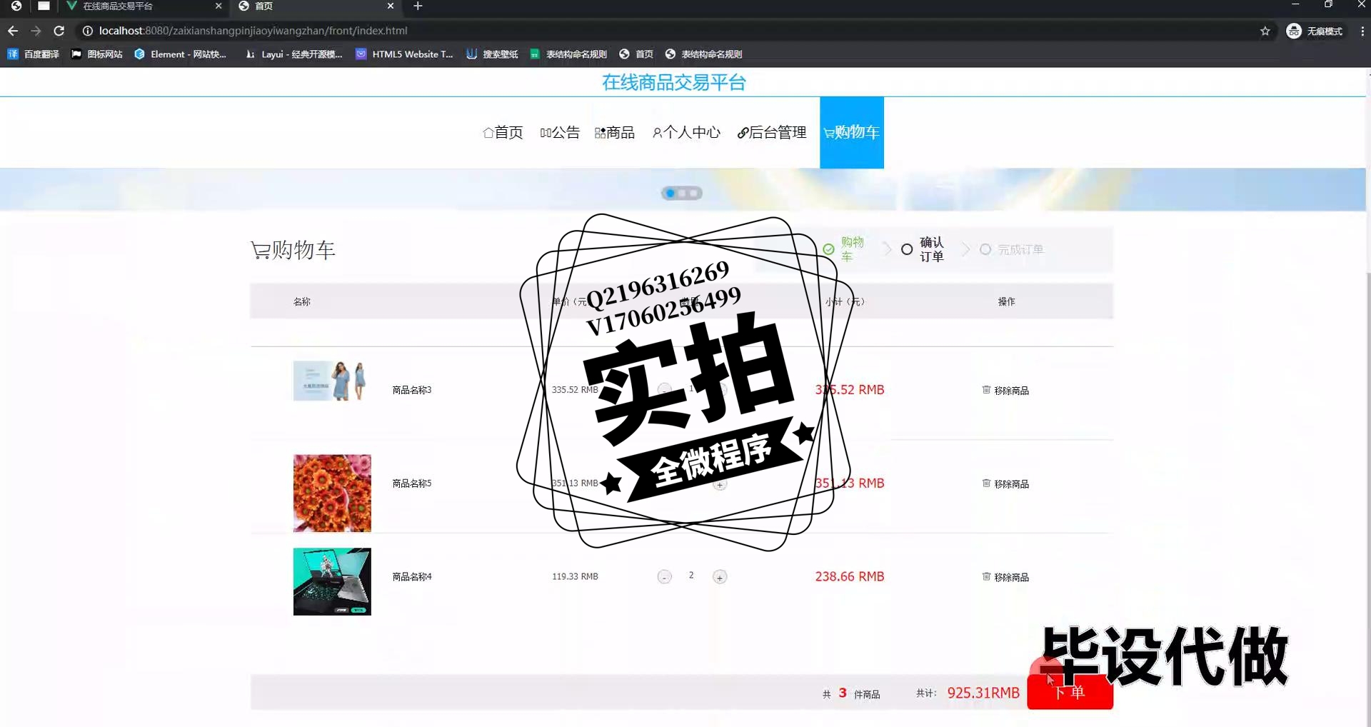The height and width of the screenshot is (727, 1371).
Task: Open the 商品名称5 flower thumbnail
Action: [x=332, y=493]
